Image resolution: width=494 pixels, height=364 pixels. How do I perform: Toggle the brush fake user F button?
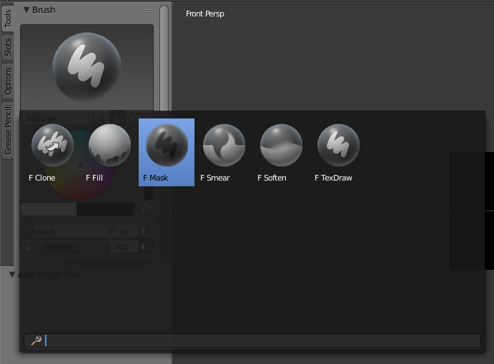(117, 118)
